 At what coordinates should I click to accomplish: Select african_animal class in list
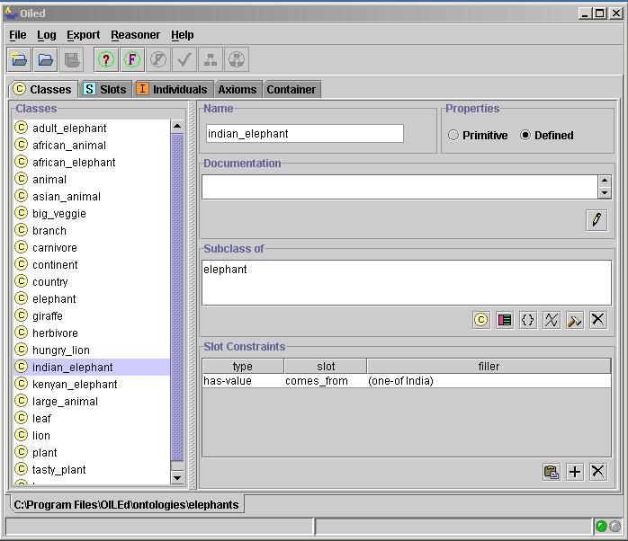[92, 146]
